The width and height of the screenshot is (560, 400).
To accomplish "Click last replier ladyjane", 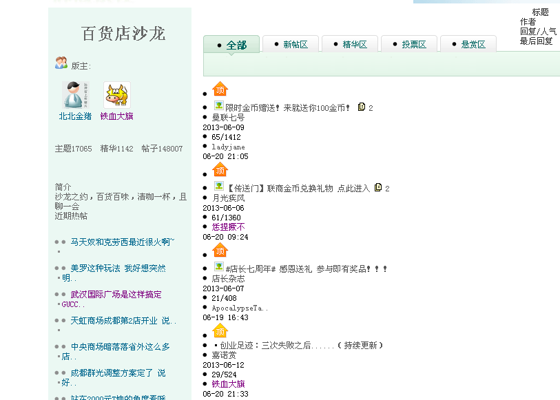I will point(228,147).
